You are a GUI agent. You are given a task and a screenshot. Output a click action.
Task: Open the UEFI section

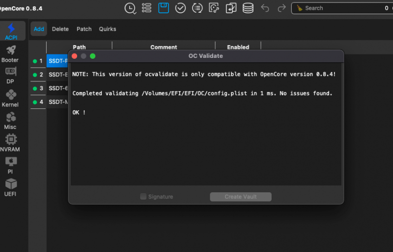(x=10, y=187)
